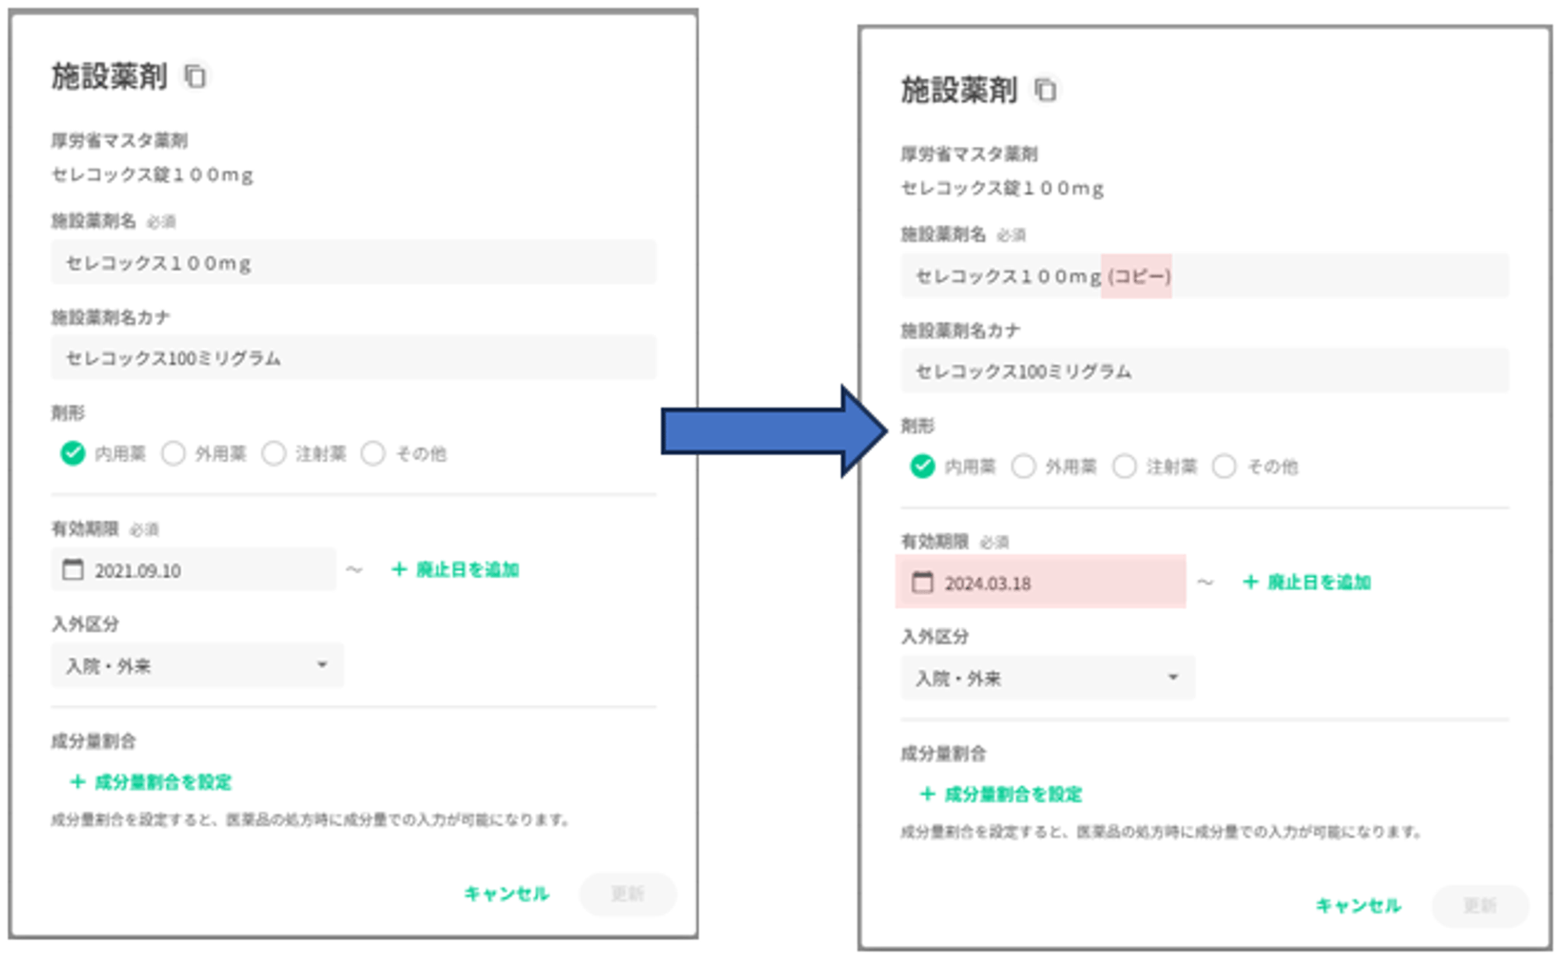Click plus icon of left 廃止日を追加
Screen dimensions: 1557x953
pos(399,569)
